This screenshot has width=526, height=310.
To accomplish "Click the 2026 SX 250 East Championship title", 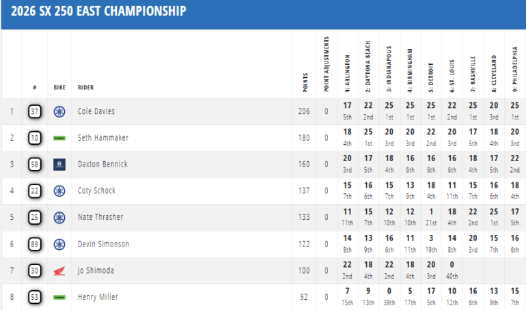I will pyautogui.click(x=98, y=12).
